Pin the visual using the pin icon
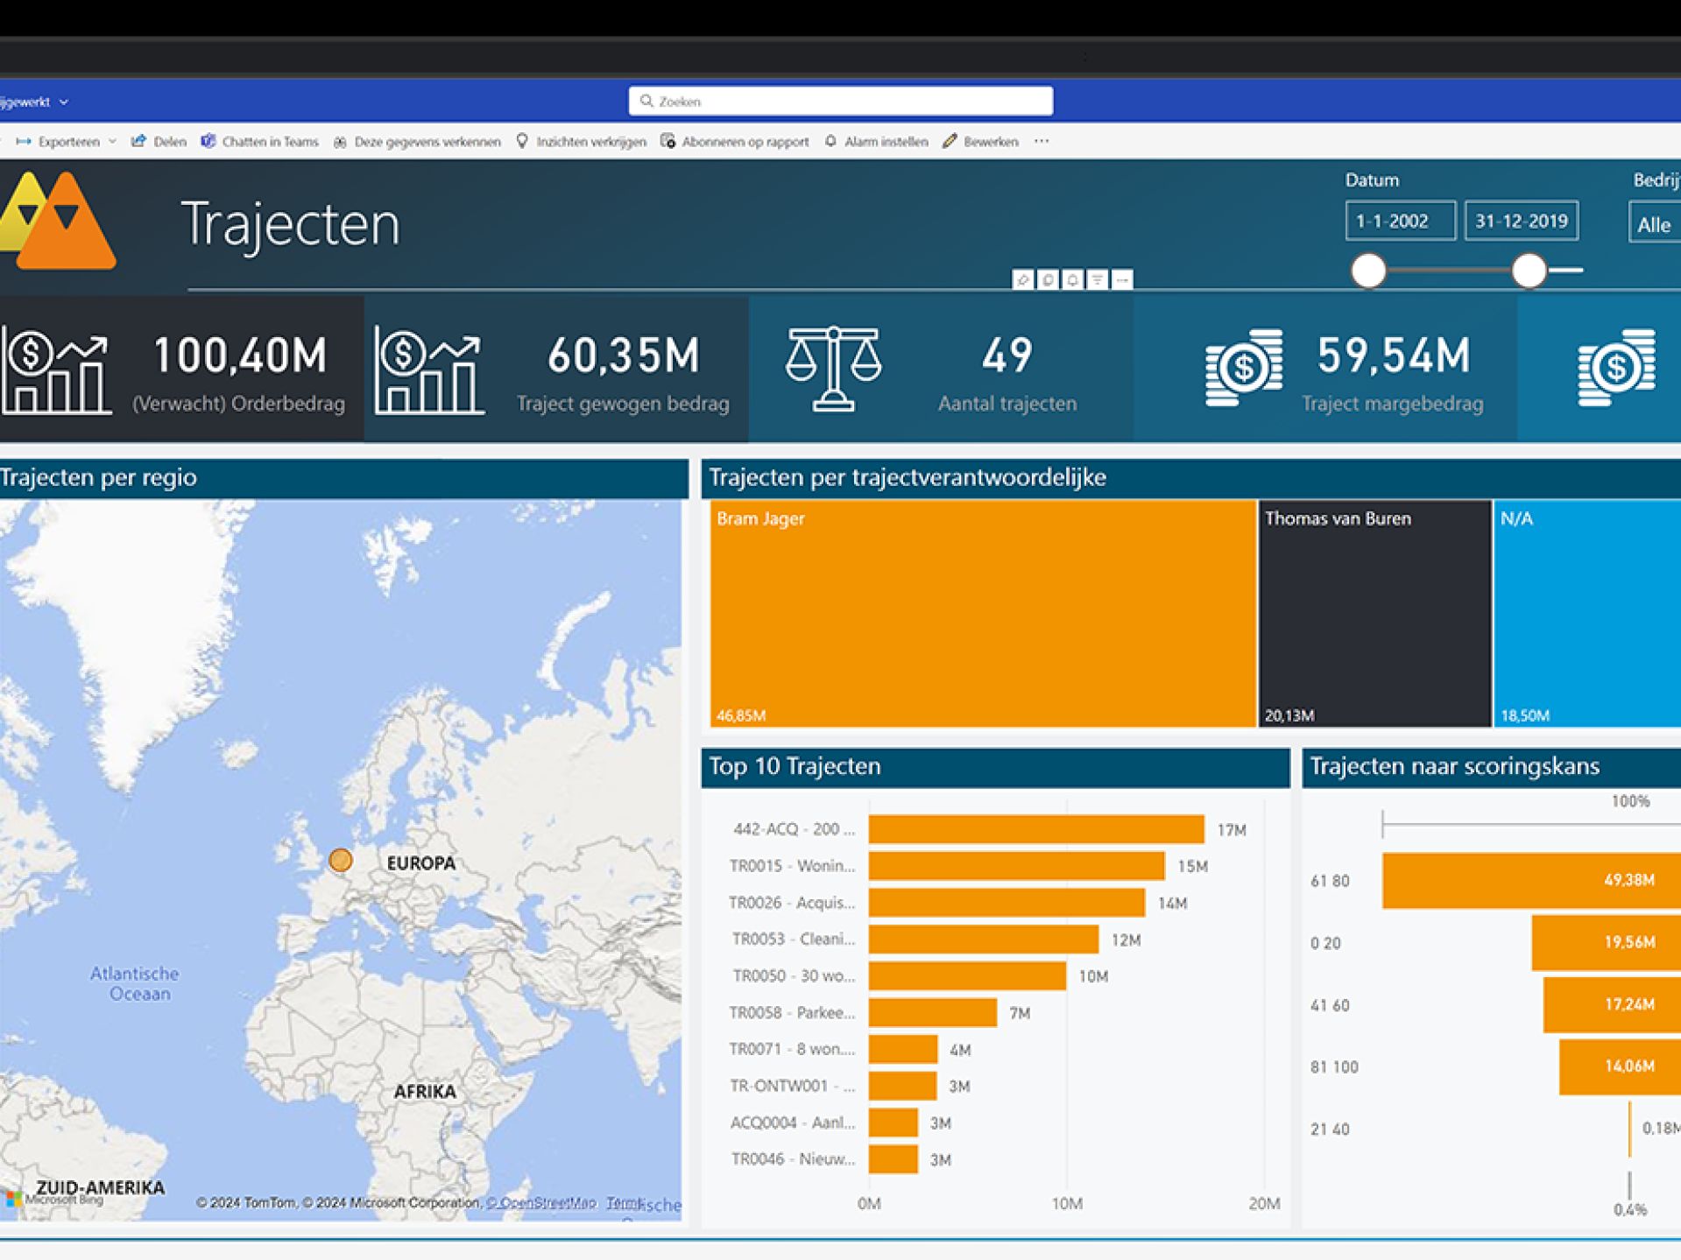Viewport: 1681px width, 1260px height. click(x=1022, y=279)
